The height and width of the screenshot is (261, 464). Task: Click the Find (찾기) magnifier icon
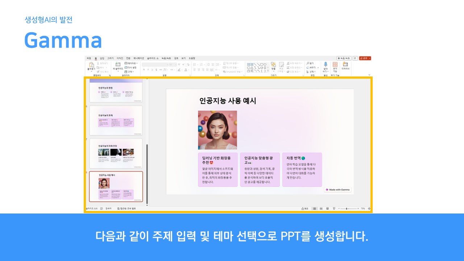tap(308, 63)
